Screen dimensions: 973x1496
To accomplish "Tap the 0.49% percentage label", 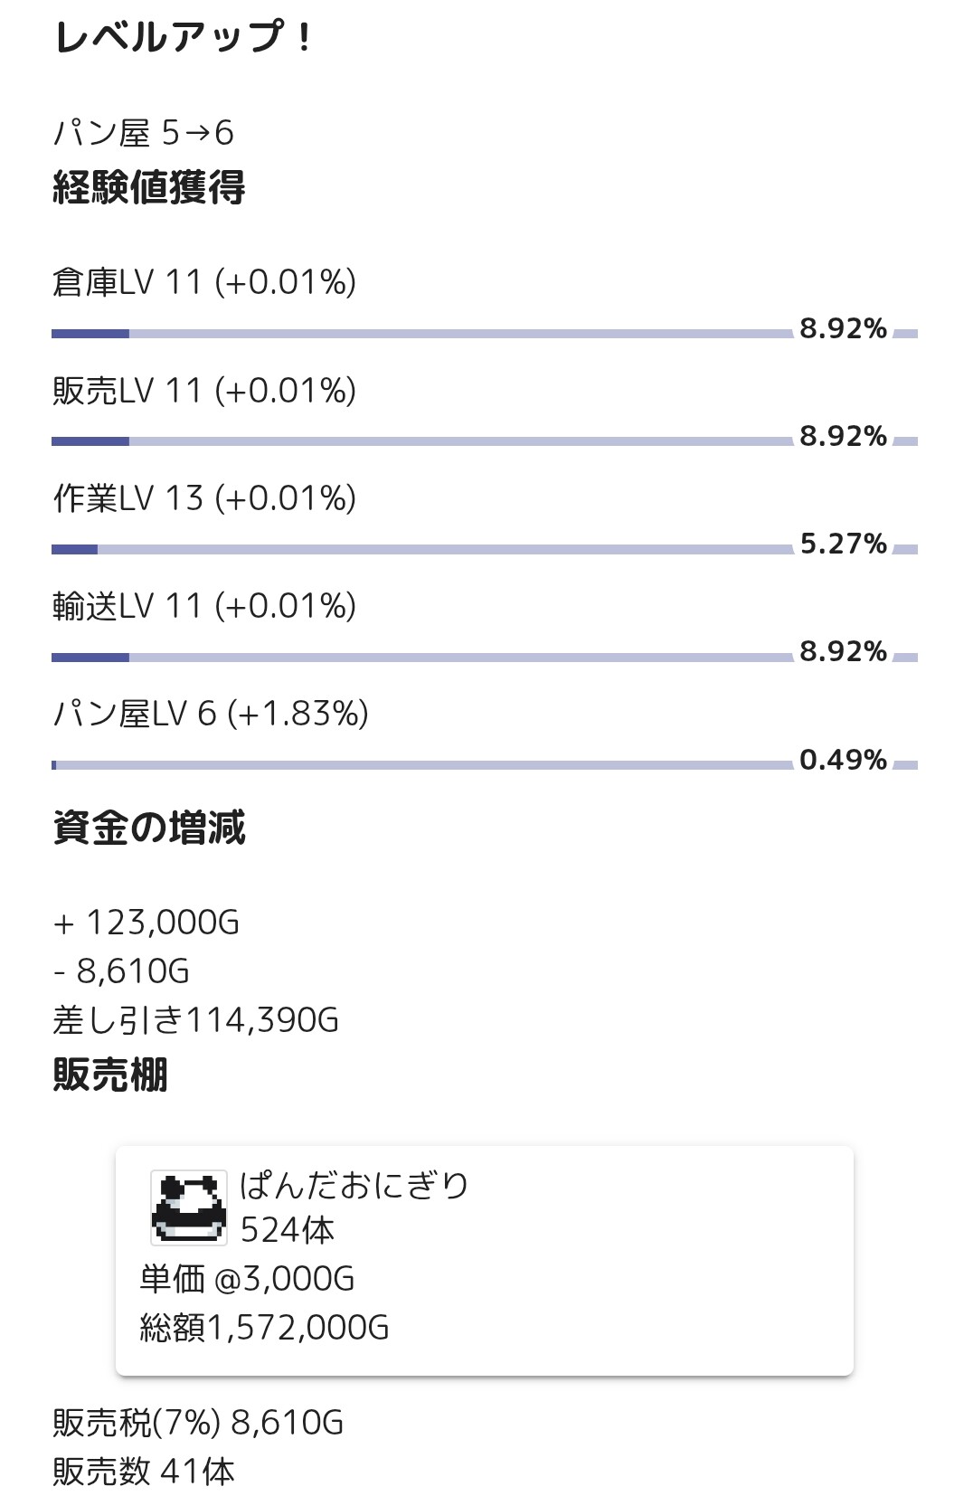I will coord(843,760).
